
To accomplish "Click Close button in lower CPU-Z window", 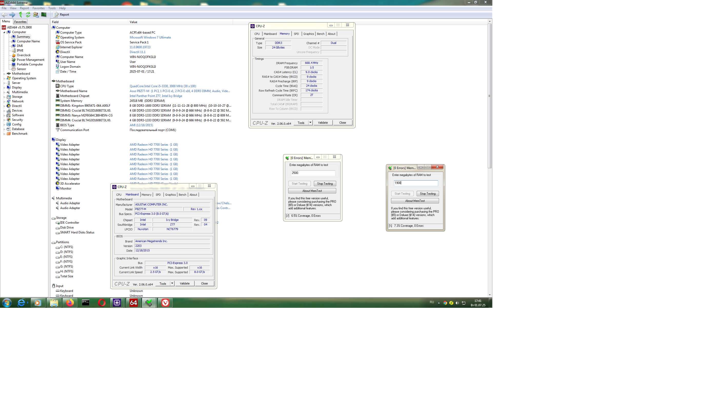I will pos(204,283).
